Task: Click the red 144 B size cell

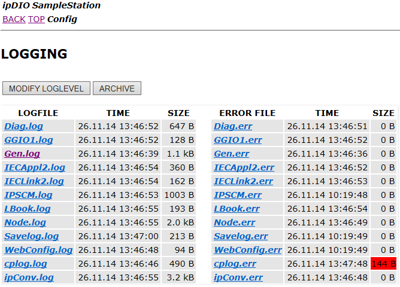Action: coord(383,264)
